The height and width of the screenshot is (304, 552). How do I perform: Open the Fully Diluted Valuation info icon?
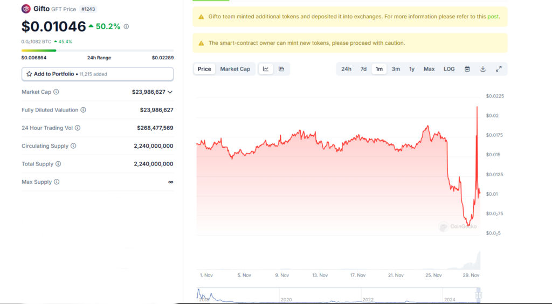pyautogui.click(x=84, y=110)
